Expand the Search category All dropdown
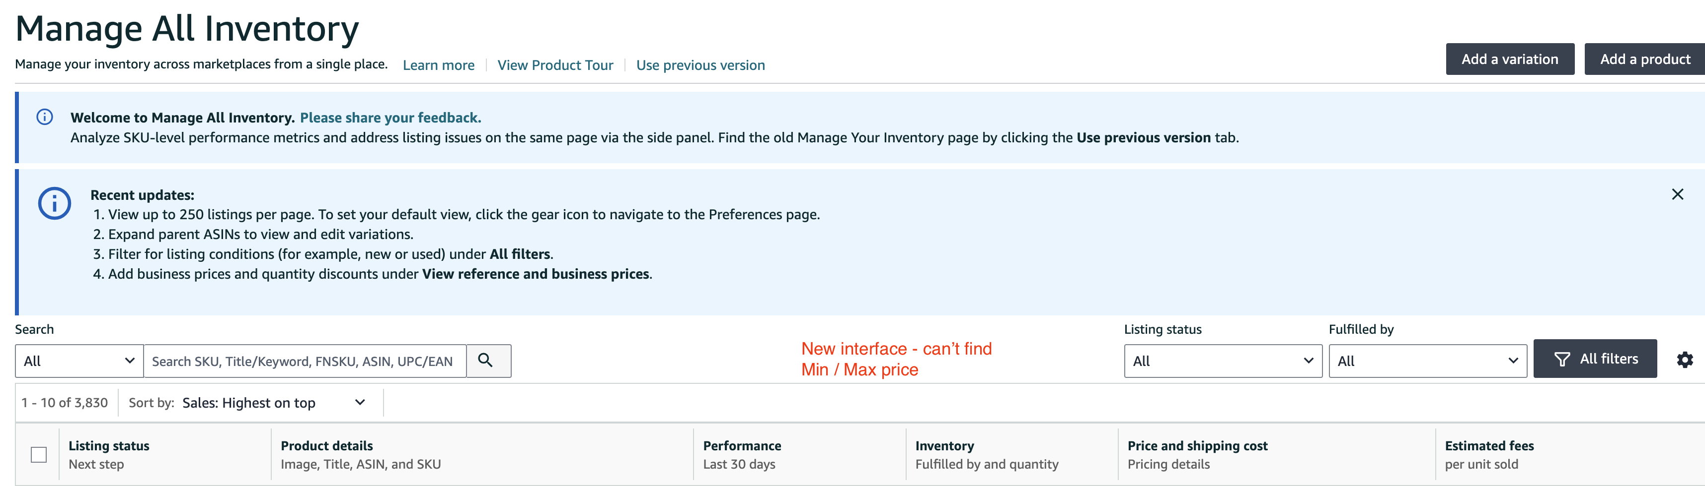1705x486 pixels. (79, 361)
